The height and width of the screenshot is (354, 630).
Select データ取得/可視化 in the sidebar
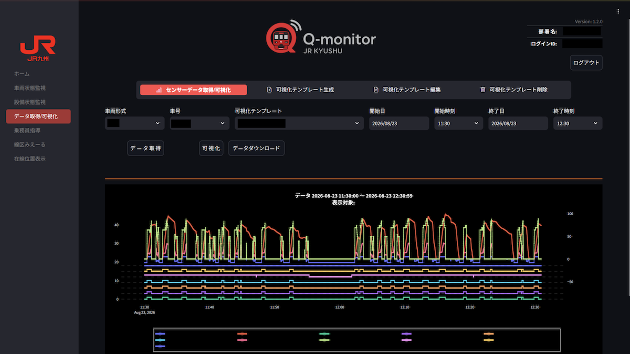pyautogui.click(x=38, y=116)
